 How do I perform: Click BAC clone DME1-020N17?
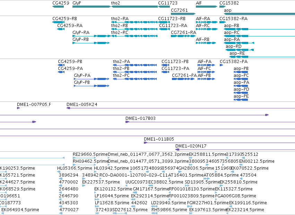pyautogui.click(x=191, y=146)
